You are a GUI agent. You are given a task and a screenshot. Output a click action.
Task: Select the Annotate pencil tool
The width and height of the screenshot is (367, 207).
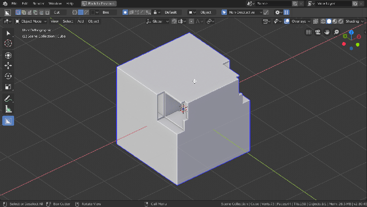pyautogui.click(x=8, y=99)
